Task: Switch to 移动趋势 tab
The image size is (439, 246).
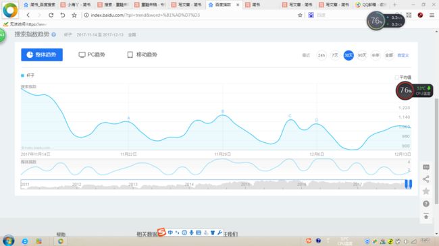Action: point(143,55)
